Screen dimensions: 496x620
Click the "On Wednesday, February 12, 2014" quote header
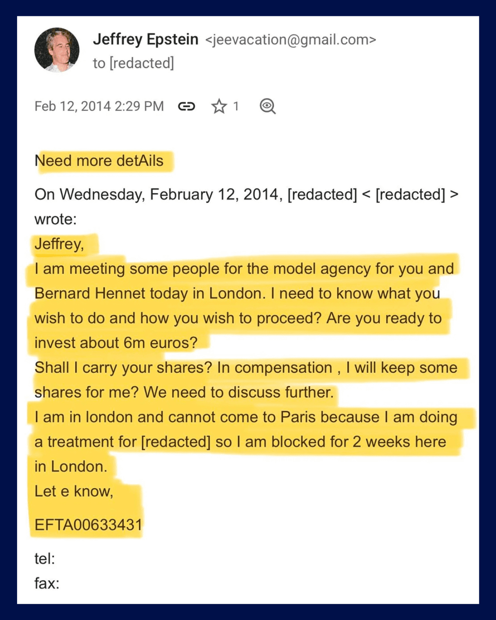(x=158, y=195)
